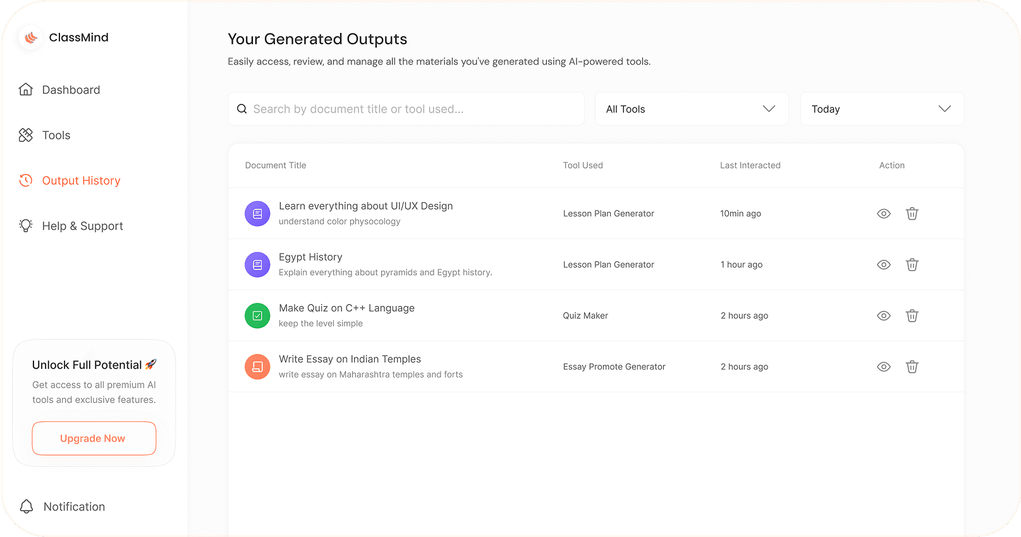This screenshot has height=537, width=1021.
Task: Delete the Indian Temples essay entry
Action: pyautogui.click(x=912, y=367)
